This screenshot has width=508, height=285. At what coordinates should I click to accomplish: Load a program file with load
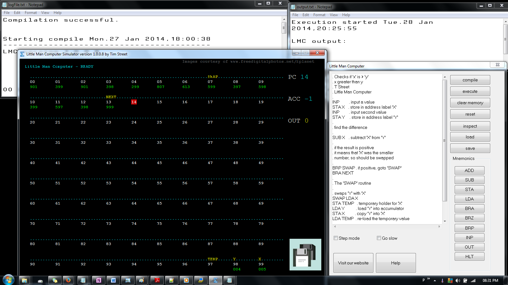(x=470, y=137)
